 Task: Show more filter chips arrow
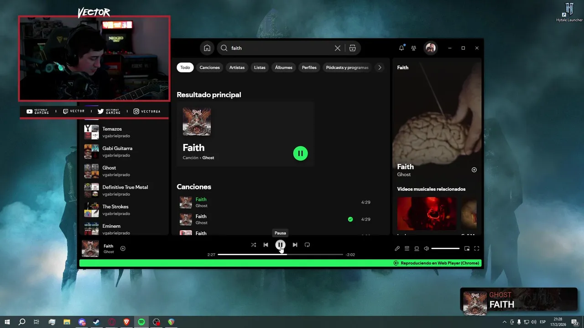pyautogui.click(x=380, y=67)
